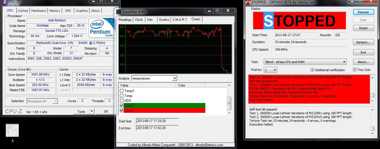Click SpeedFan sensor list scrollbar
The width and height of the screenshot is (380, 149).
(x=229, y=100)
